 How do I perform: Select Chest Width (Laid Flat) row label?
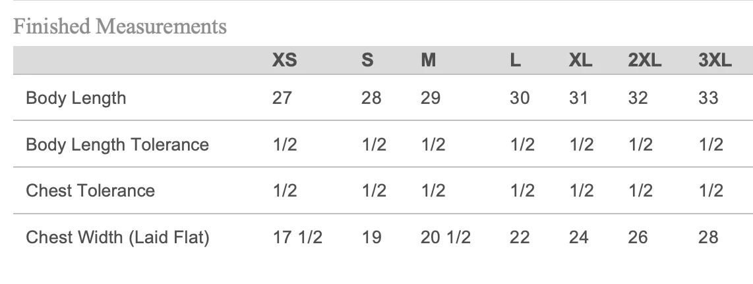click(117, 237)
